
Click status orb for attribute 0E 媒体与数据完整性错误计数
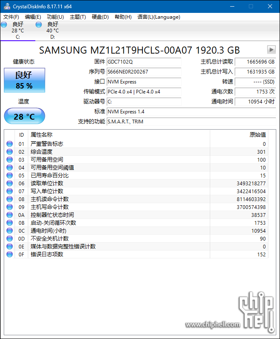coord(10,246)
